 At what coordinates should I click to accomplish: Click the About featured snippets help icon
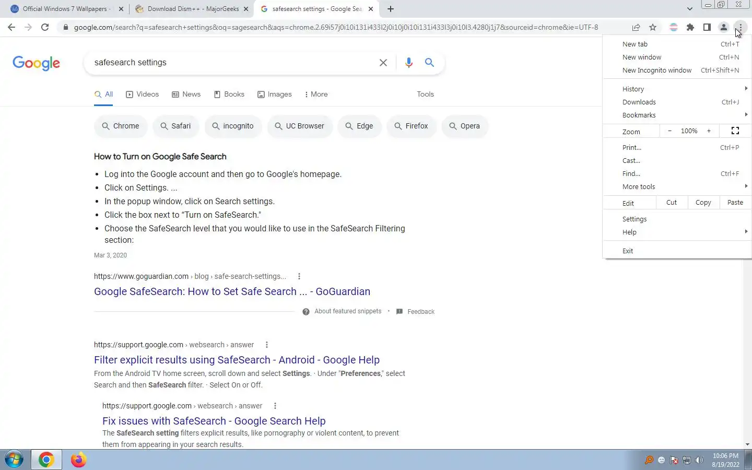pos(306,312)
